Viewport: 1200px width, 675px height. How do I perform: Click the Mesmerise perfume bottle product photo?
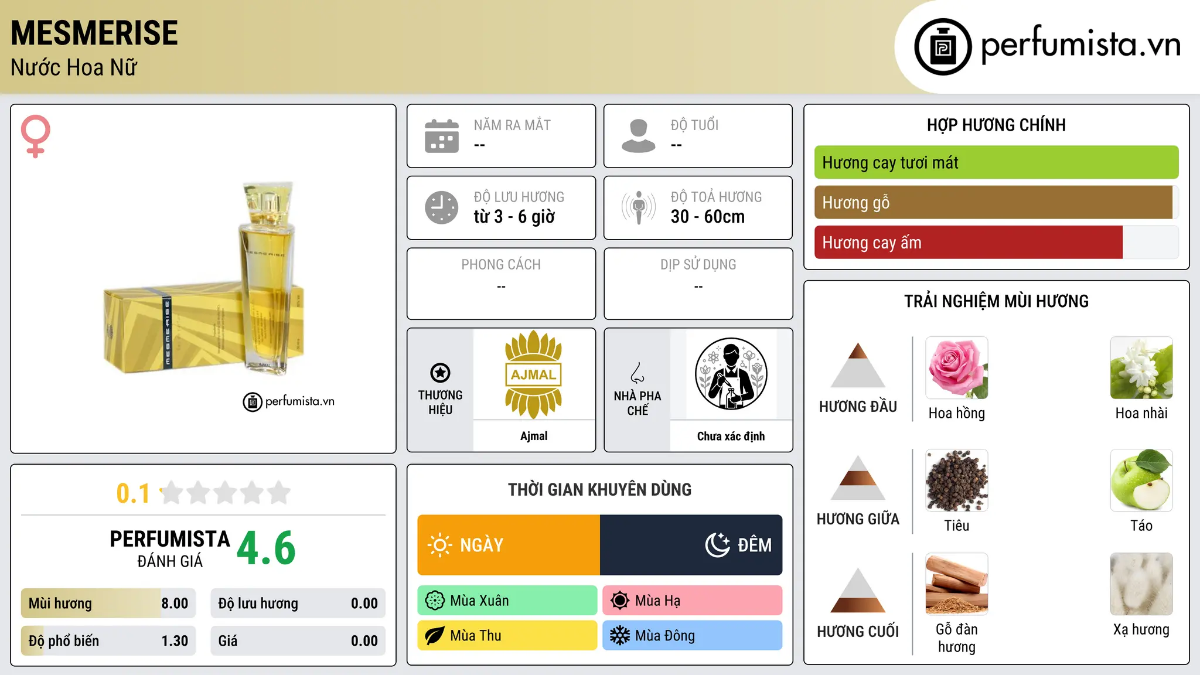coord(204,279)
